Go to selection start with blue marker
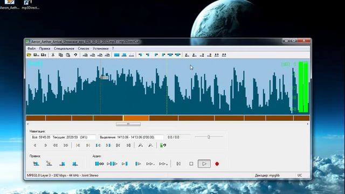This screenshot has width=345, height=194. coord(98,145)
